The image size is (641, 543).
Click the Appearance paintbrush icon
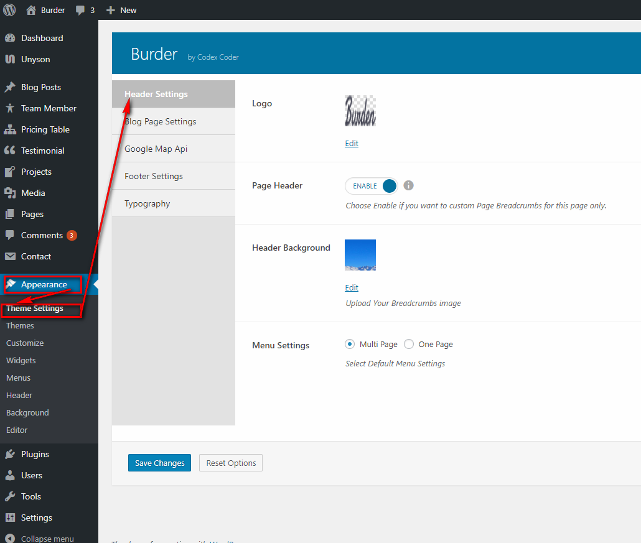[11, 284]
